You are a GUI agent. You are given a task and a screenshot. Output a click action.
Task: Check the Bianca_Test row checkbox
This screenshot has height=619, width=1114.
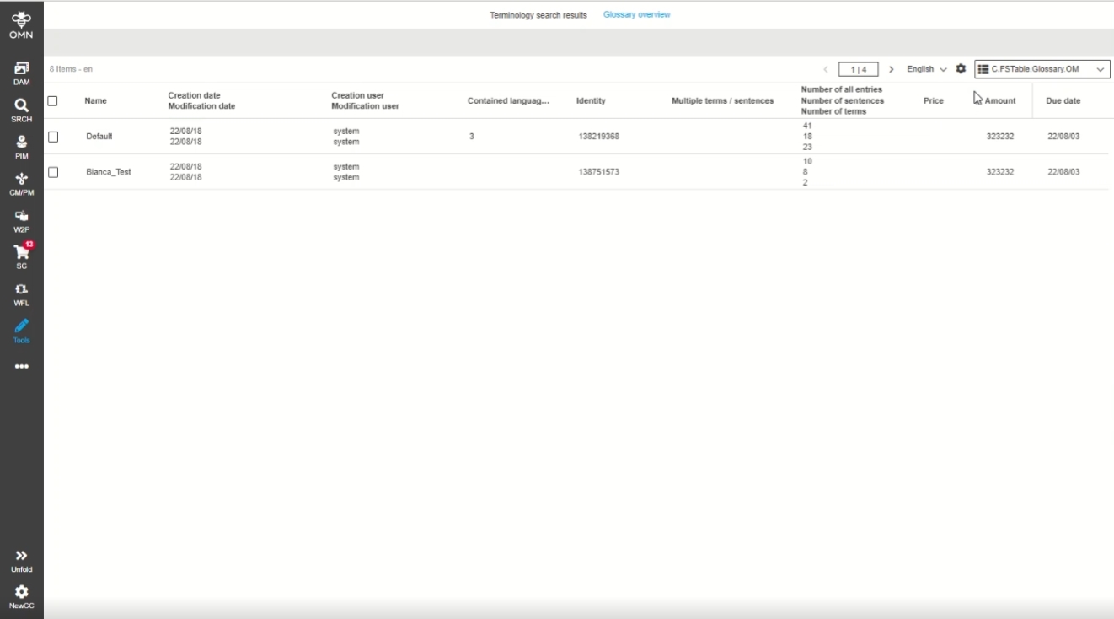(x=53, y=172)
